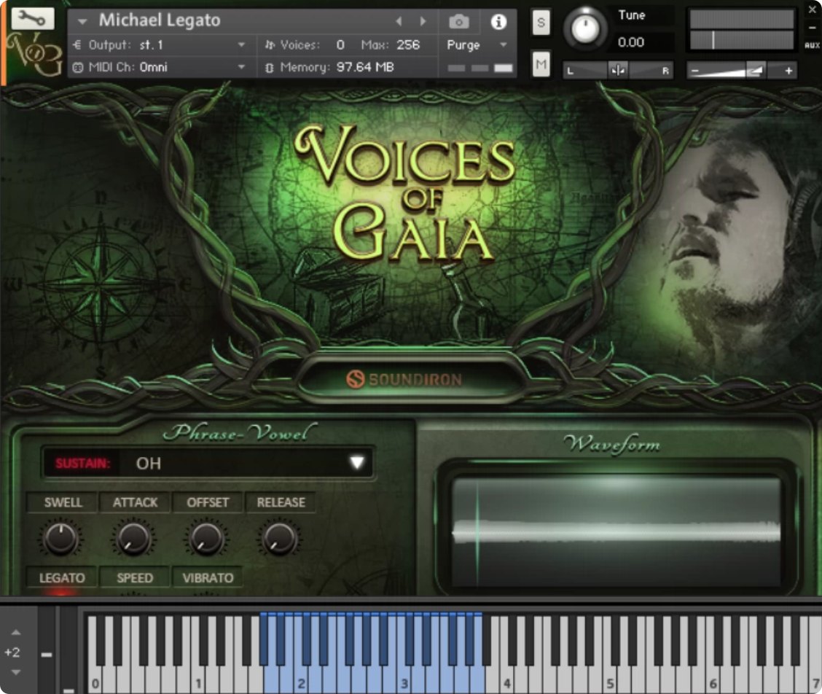Image resolution: width=822 pixels, height=694 pixels.
Task: Load the previous instrument with left arrow
Action: [x=399, y=21]
